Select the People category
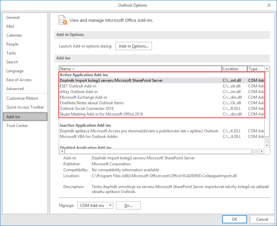The image size is (277, 226). (x=25, y=44)
